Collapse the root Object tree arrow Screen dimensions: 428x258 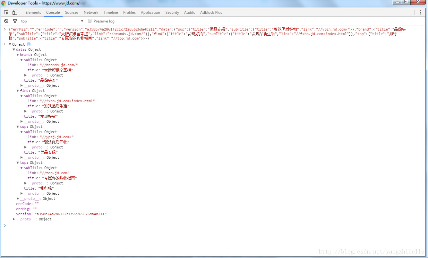coord(10,44)
